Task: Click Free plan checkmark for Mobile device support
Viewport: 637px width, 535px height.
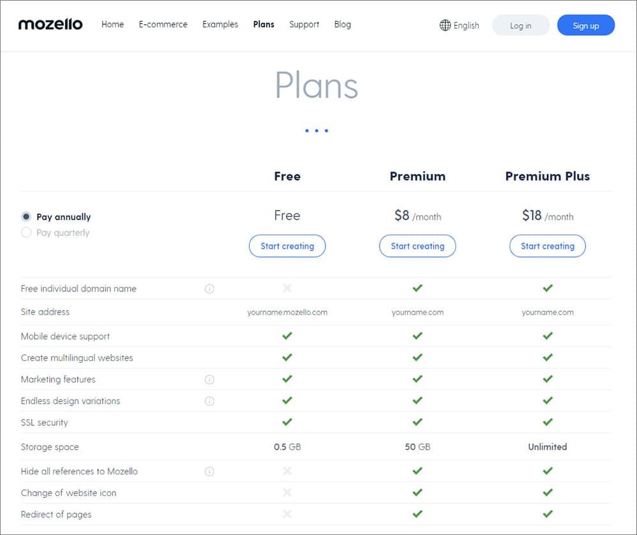Action: [287, 336]
